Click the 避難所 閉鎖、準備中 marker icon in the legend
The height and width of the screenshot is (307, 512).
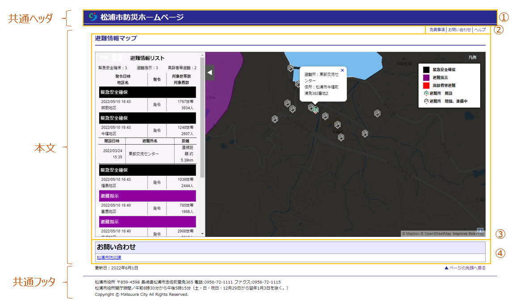click(x=426, y=101)
